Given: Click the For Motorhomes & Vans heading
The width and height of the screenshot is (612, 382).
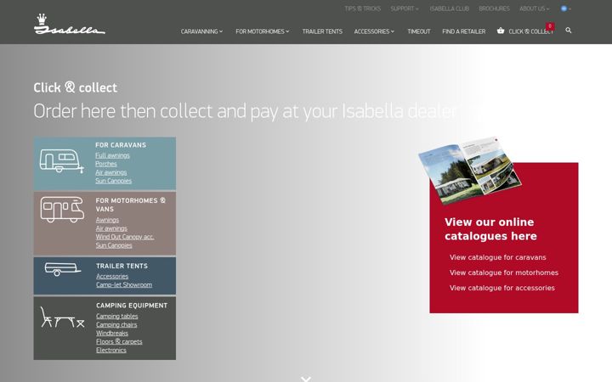Looking at the screenshot, I should click(130, 205).
